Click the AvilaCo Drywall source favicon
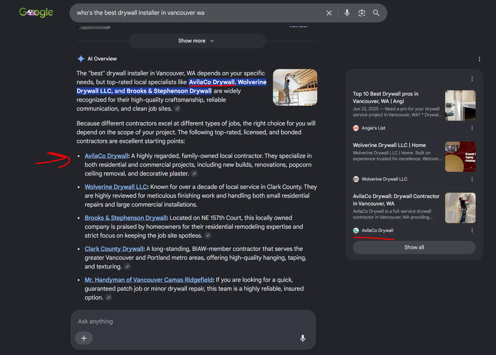The width and height of the screenshot is (496, 355). point(356,230)
